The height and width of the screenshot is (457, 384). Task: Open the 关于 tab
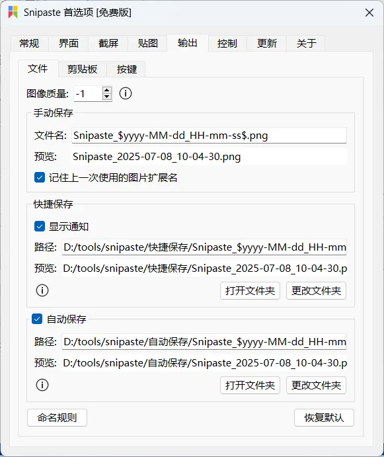(x=306, y=44)
